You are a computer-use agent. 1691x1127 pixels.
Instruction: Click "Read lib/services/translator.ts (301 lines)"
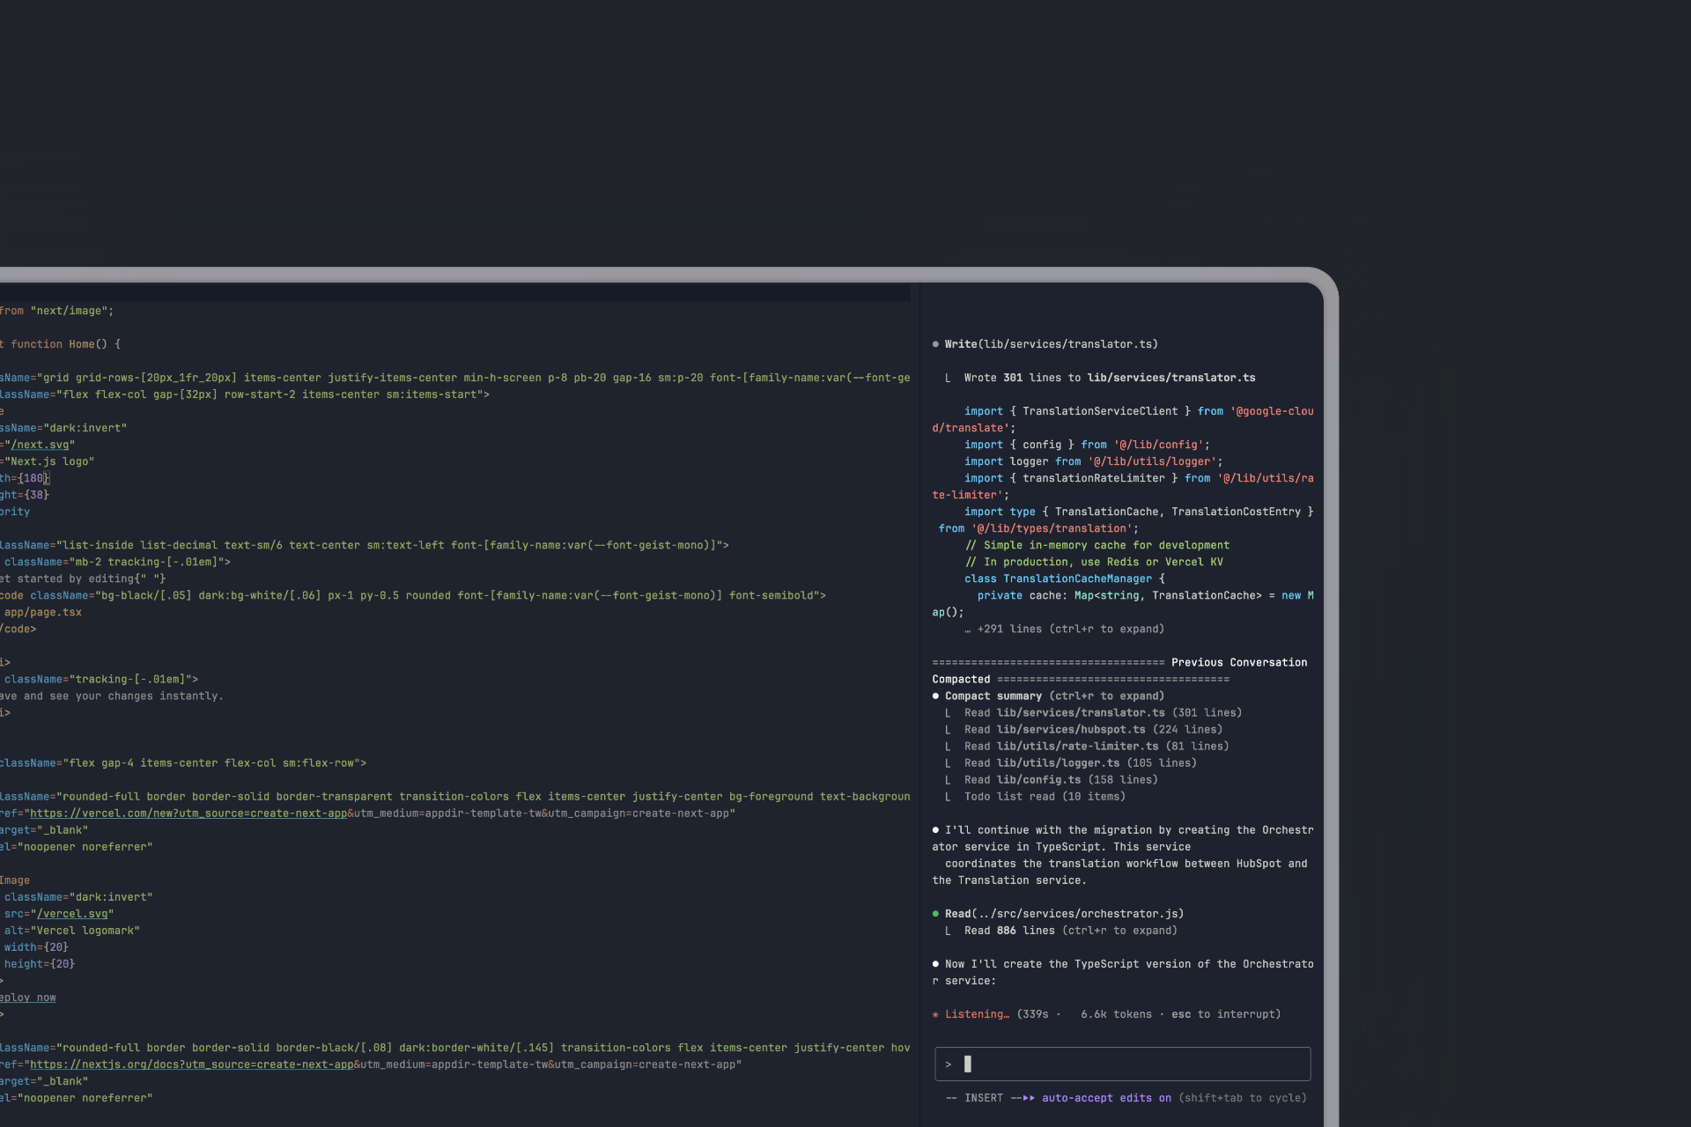[1103, 713]
